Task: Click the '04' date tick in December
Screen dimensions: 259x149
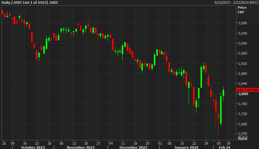Action: 111,143
